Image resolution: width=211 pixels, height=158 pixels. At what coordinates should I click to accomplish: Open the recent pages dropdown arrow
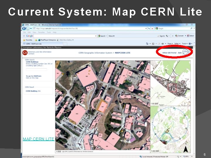pyautogui.click(x=31, y=28)
